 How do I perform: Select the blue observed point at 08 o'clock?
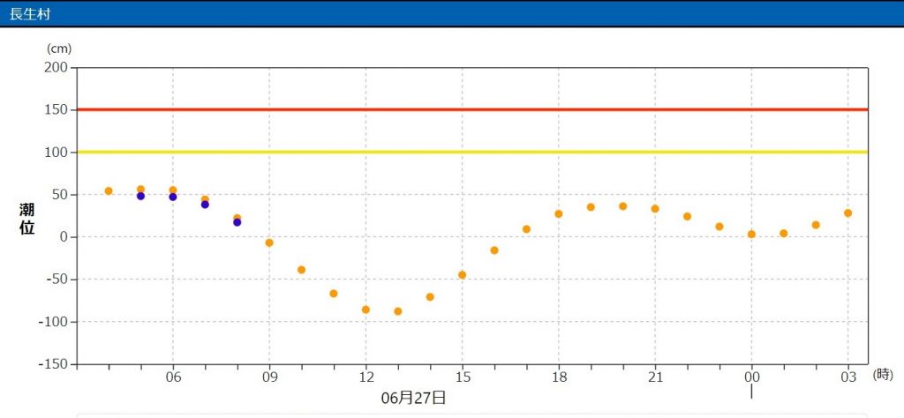(x=237, y=222)
